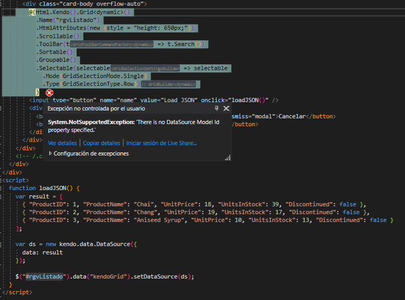This screenshot has width=405, height=300.
Task: Click the exception popup resize grip
Action: pyautogui.click(x=228, y=158)
